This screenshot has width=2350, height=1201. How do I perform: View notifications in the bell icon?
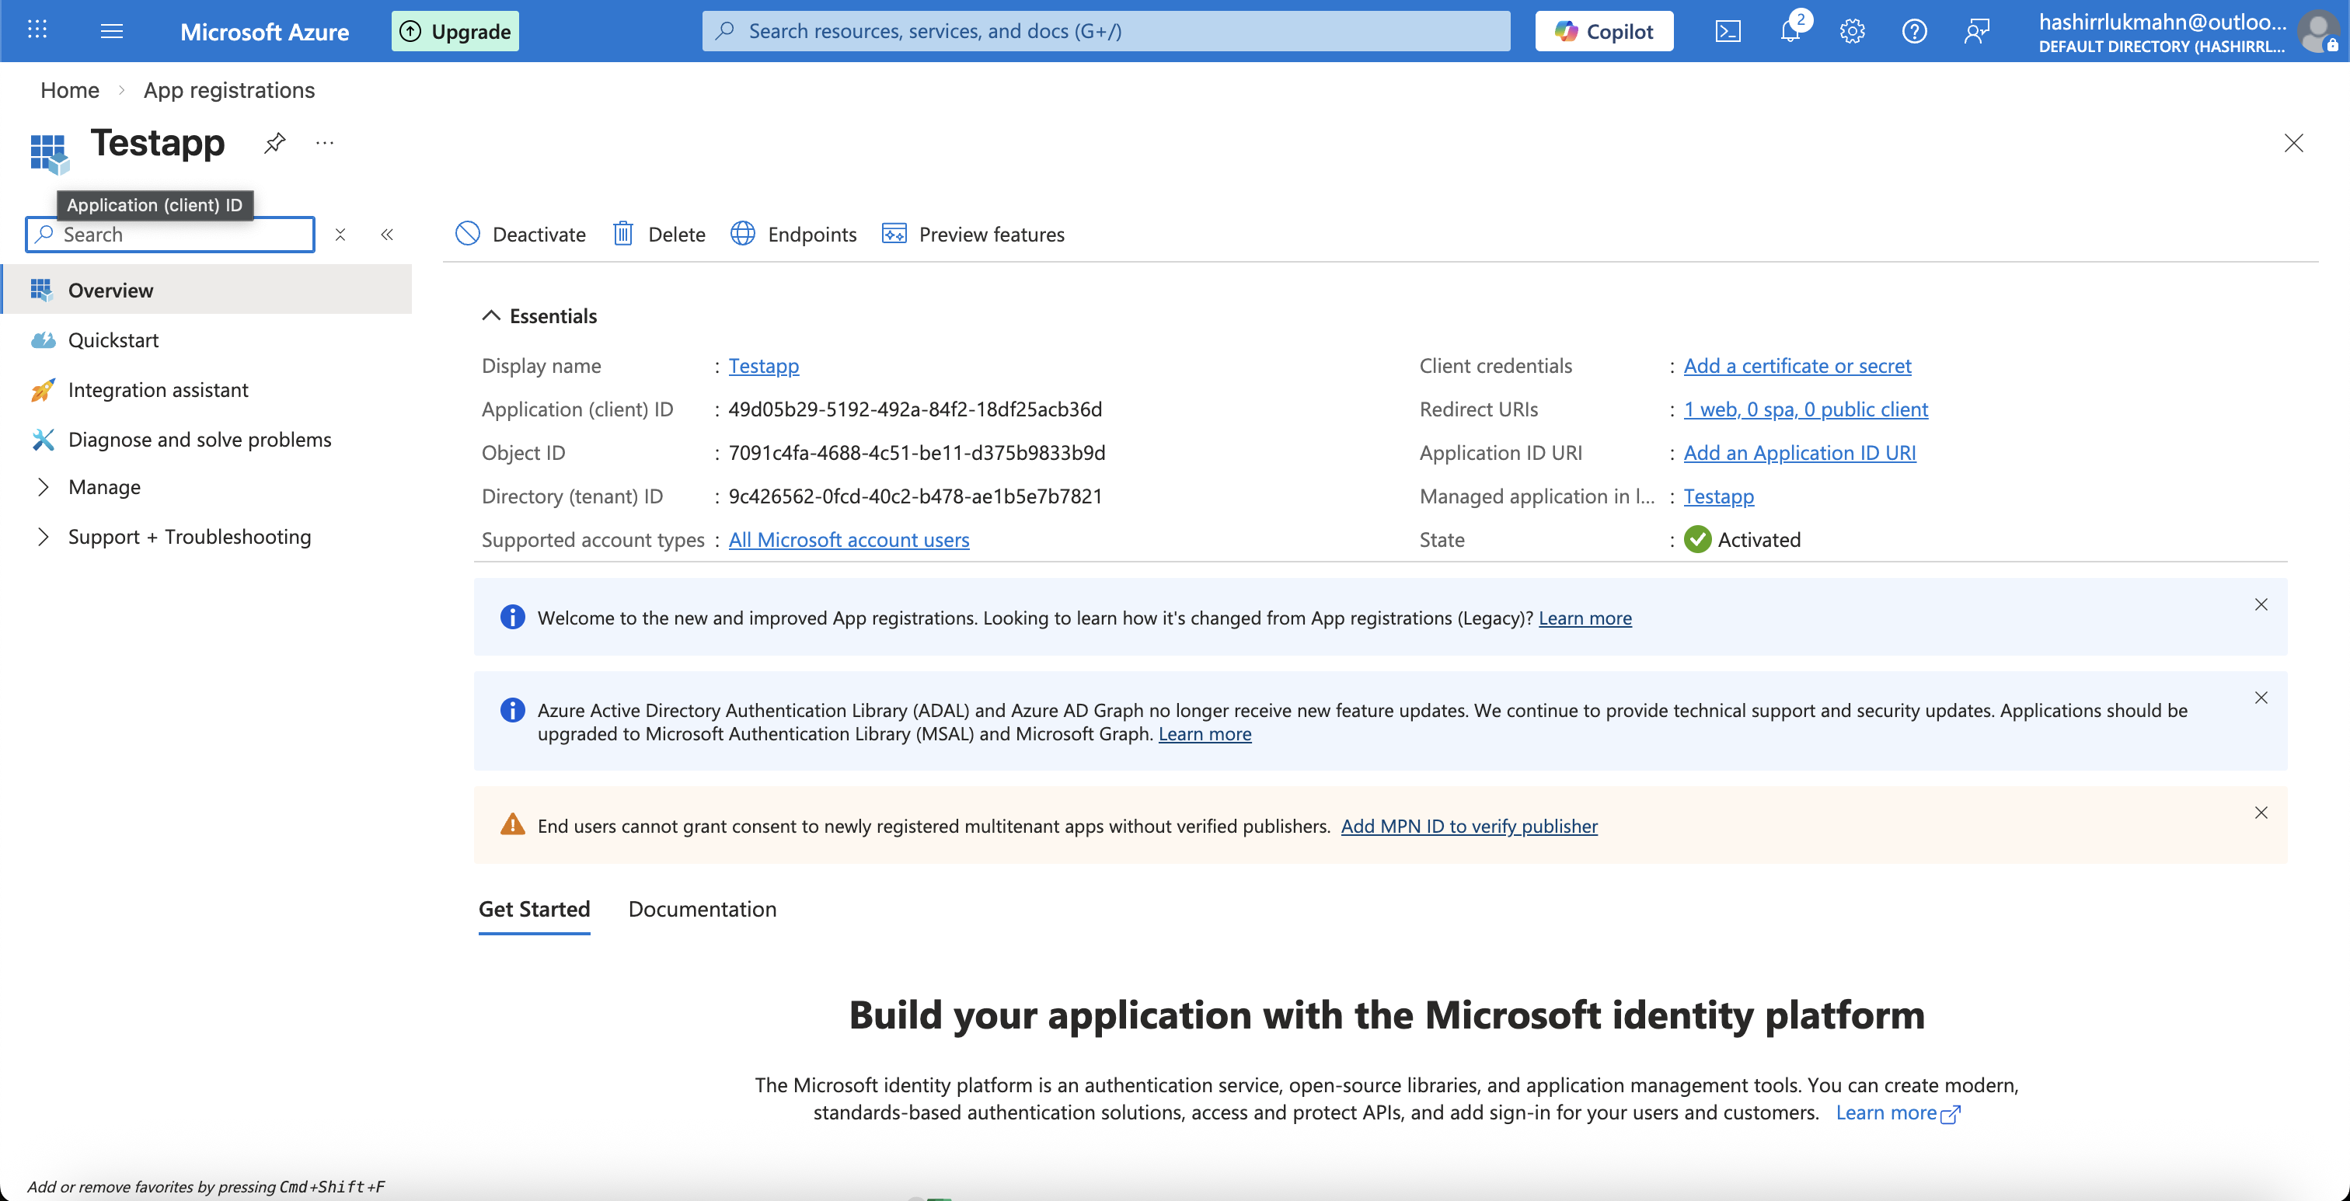[1789, 30]
